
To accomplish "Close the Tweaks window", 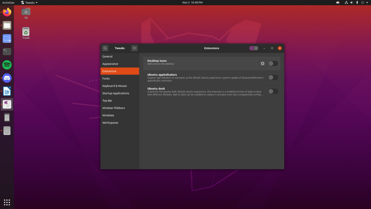I will (280, 48).
